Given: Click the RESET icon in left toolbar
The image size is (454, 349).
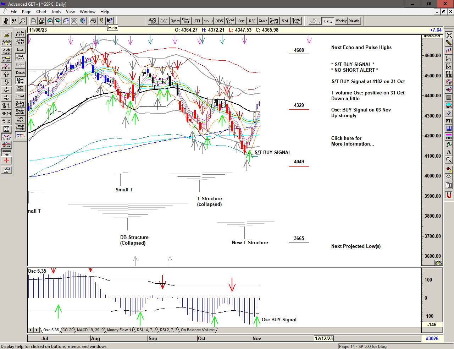Looking at the screenshot, I should click(6, 51).
